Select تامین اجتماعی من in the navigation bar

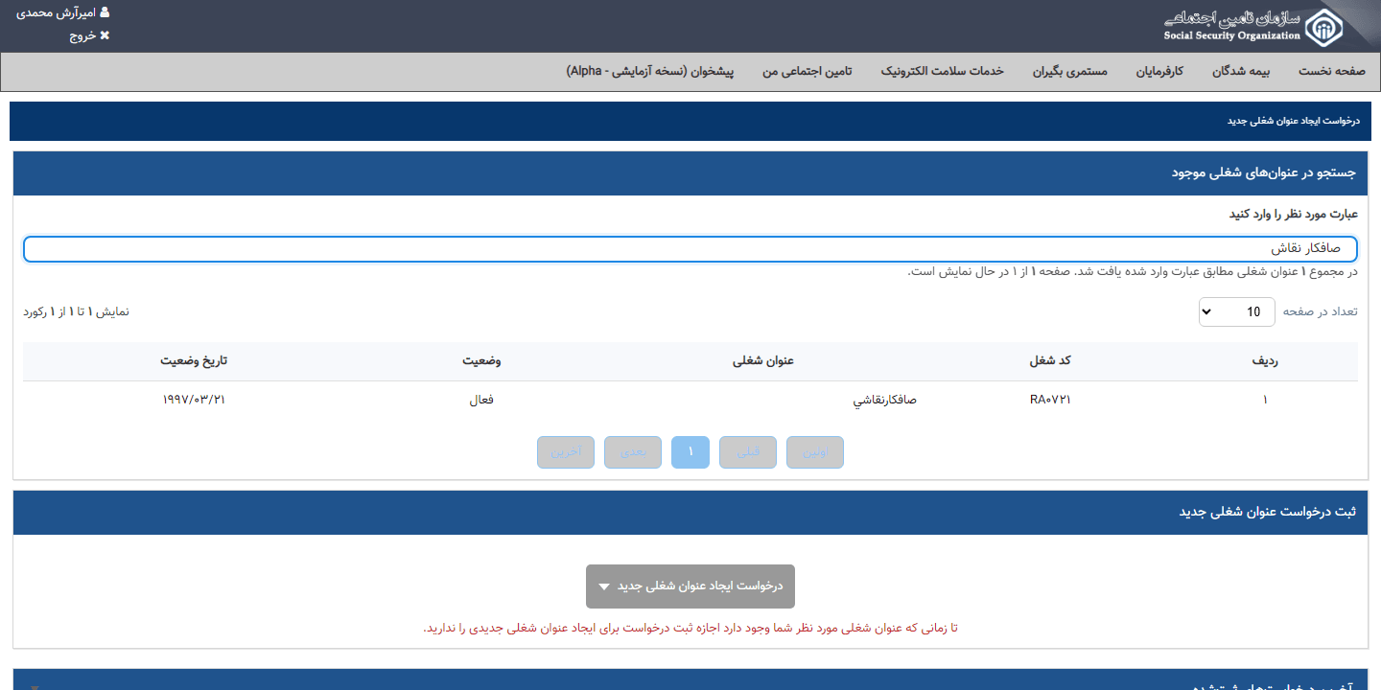[807, 72]
